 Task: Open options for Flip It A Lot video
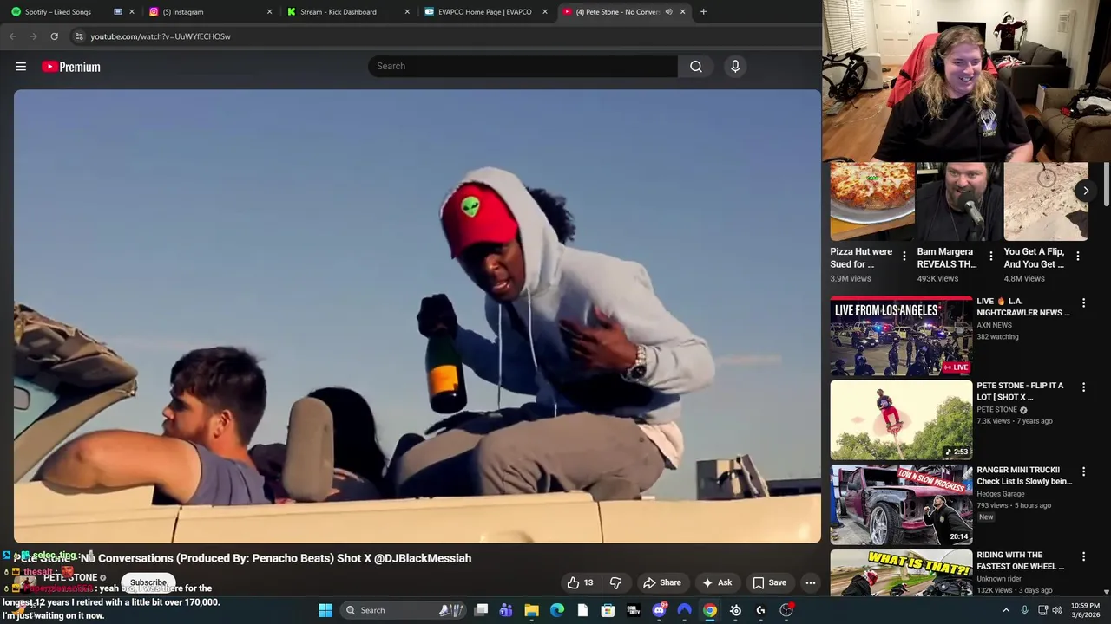(1082, 387)
